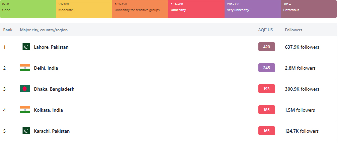Click the purple Very unhealthy legend block

click(x=253, y=9)
